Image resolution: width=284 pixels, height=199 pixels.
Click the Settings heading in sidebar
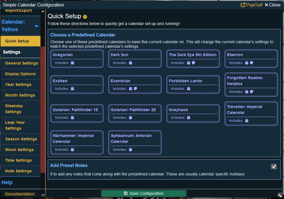(12, 52)
